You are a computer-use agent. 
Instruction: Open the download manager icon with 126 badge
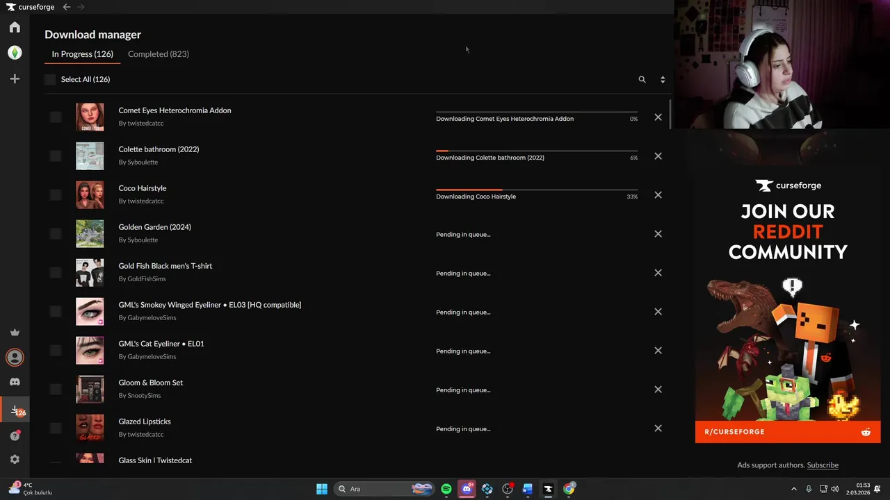(x=15, y=410)
